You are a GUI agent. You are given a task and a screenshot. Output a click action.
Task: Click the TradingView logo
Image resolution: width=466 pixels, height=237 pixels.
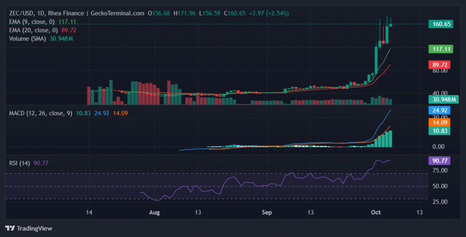click(x=29, y=228)
